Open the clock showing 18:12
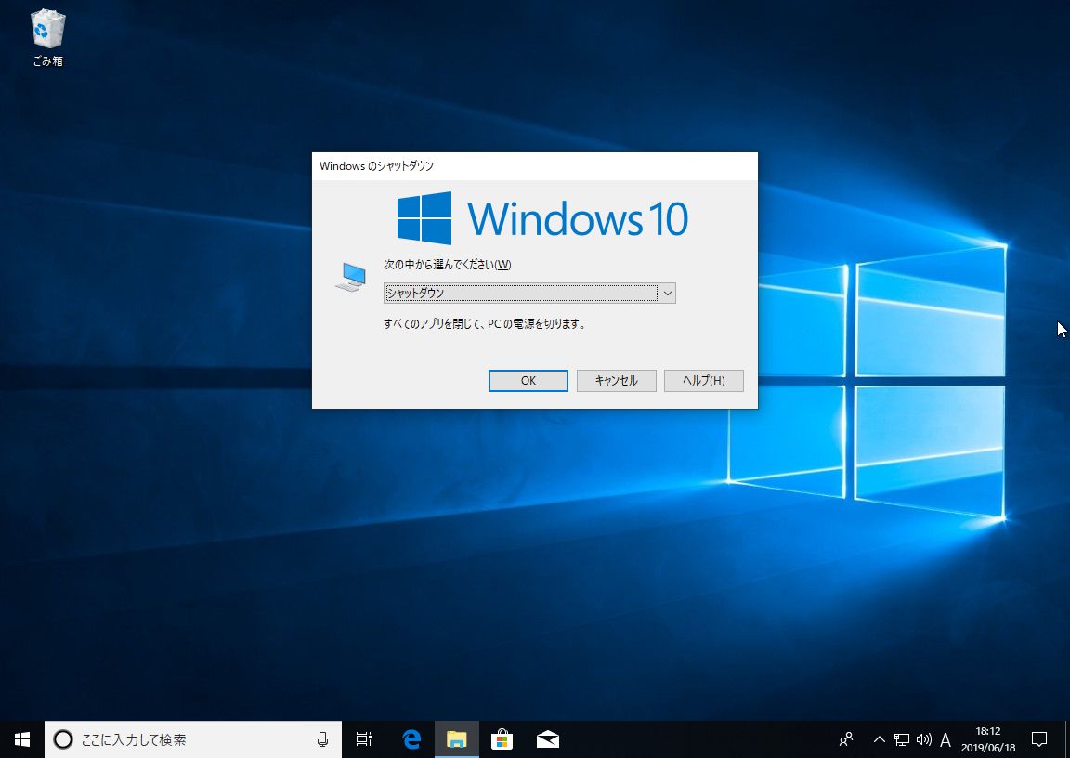The image size is (1070, 758). [988, 739]
